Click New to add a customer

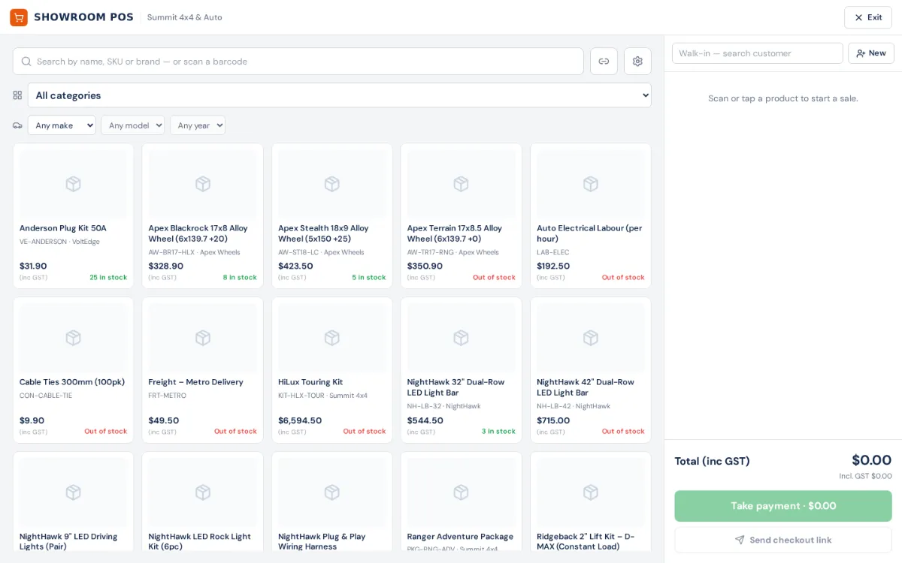[x=871, y=53]
